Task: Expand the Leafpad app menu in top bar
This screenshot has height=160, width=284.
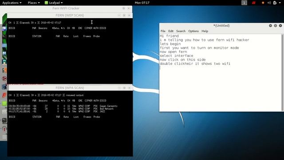Action: tap(54, 3)
